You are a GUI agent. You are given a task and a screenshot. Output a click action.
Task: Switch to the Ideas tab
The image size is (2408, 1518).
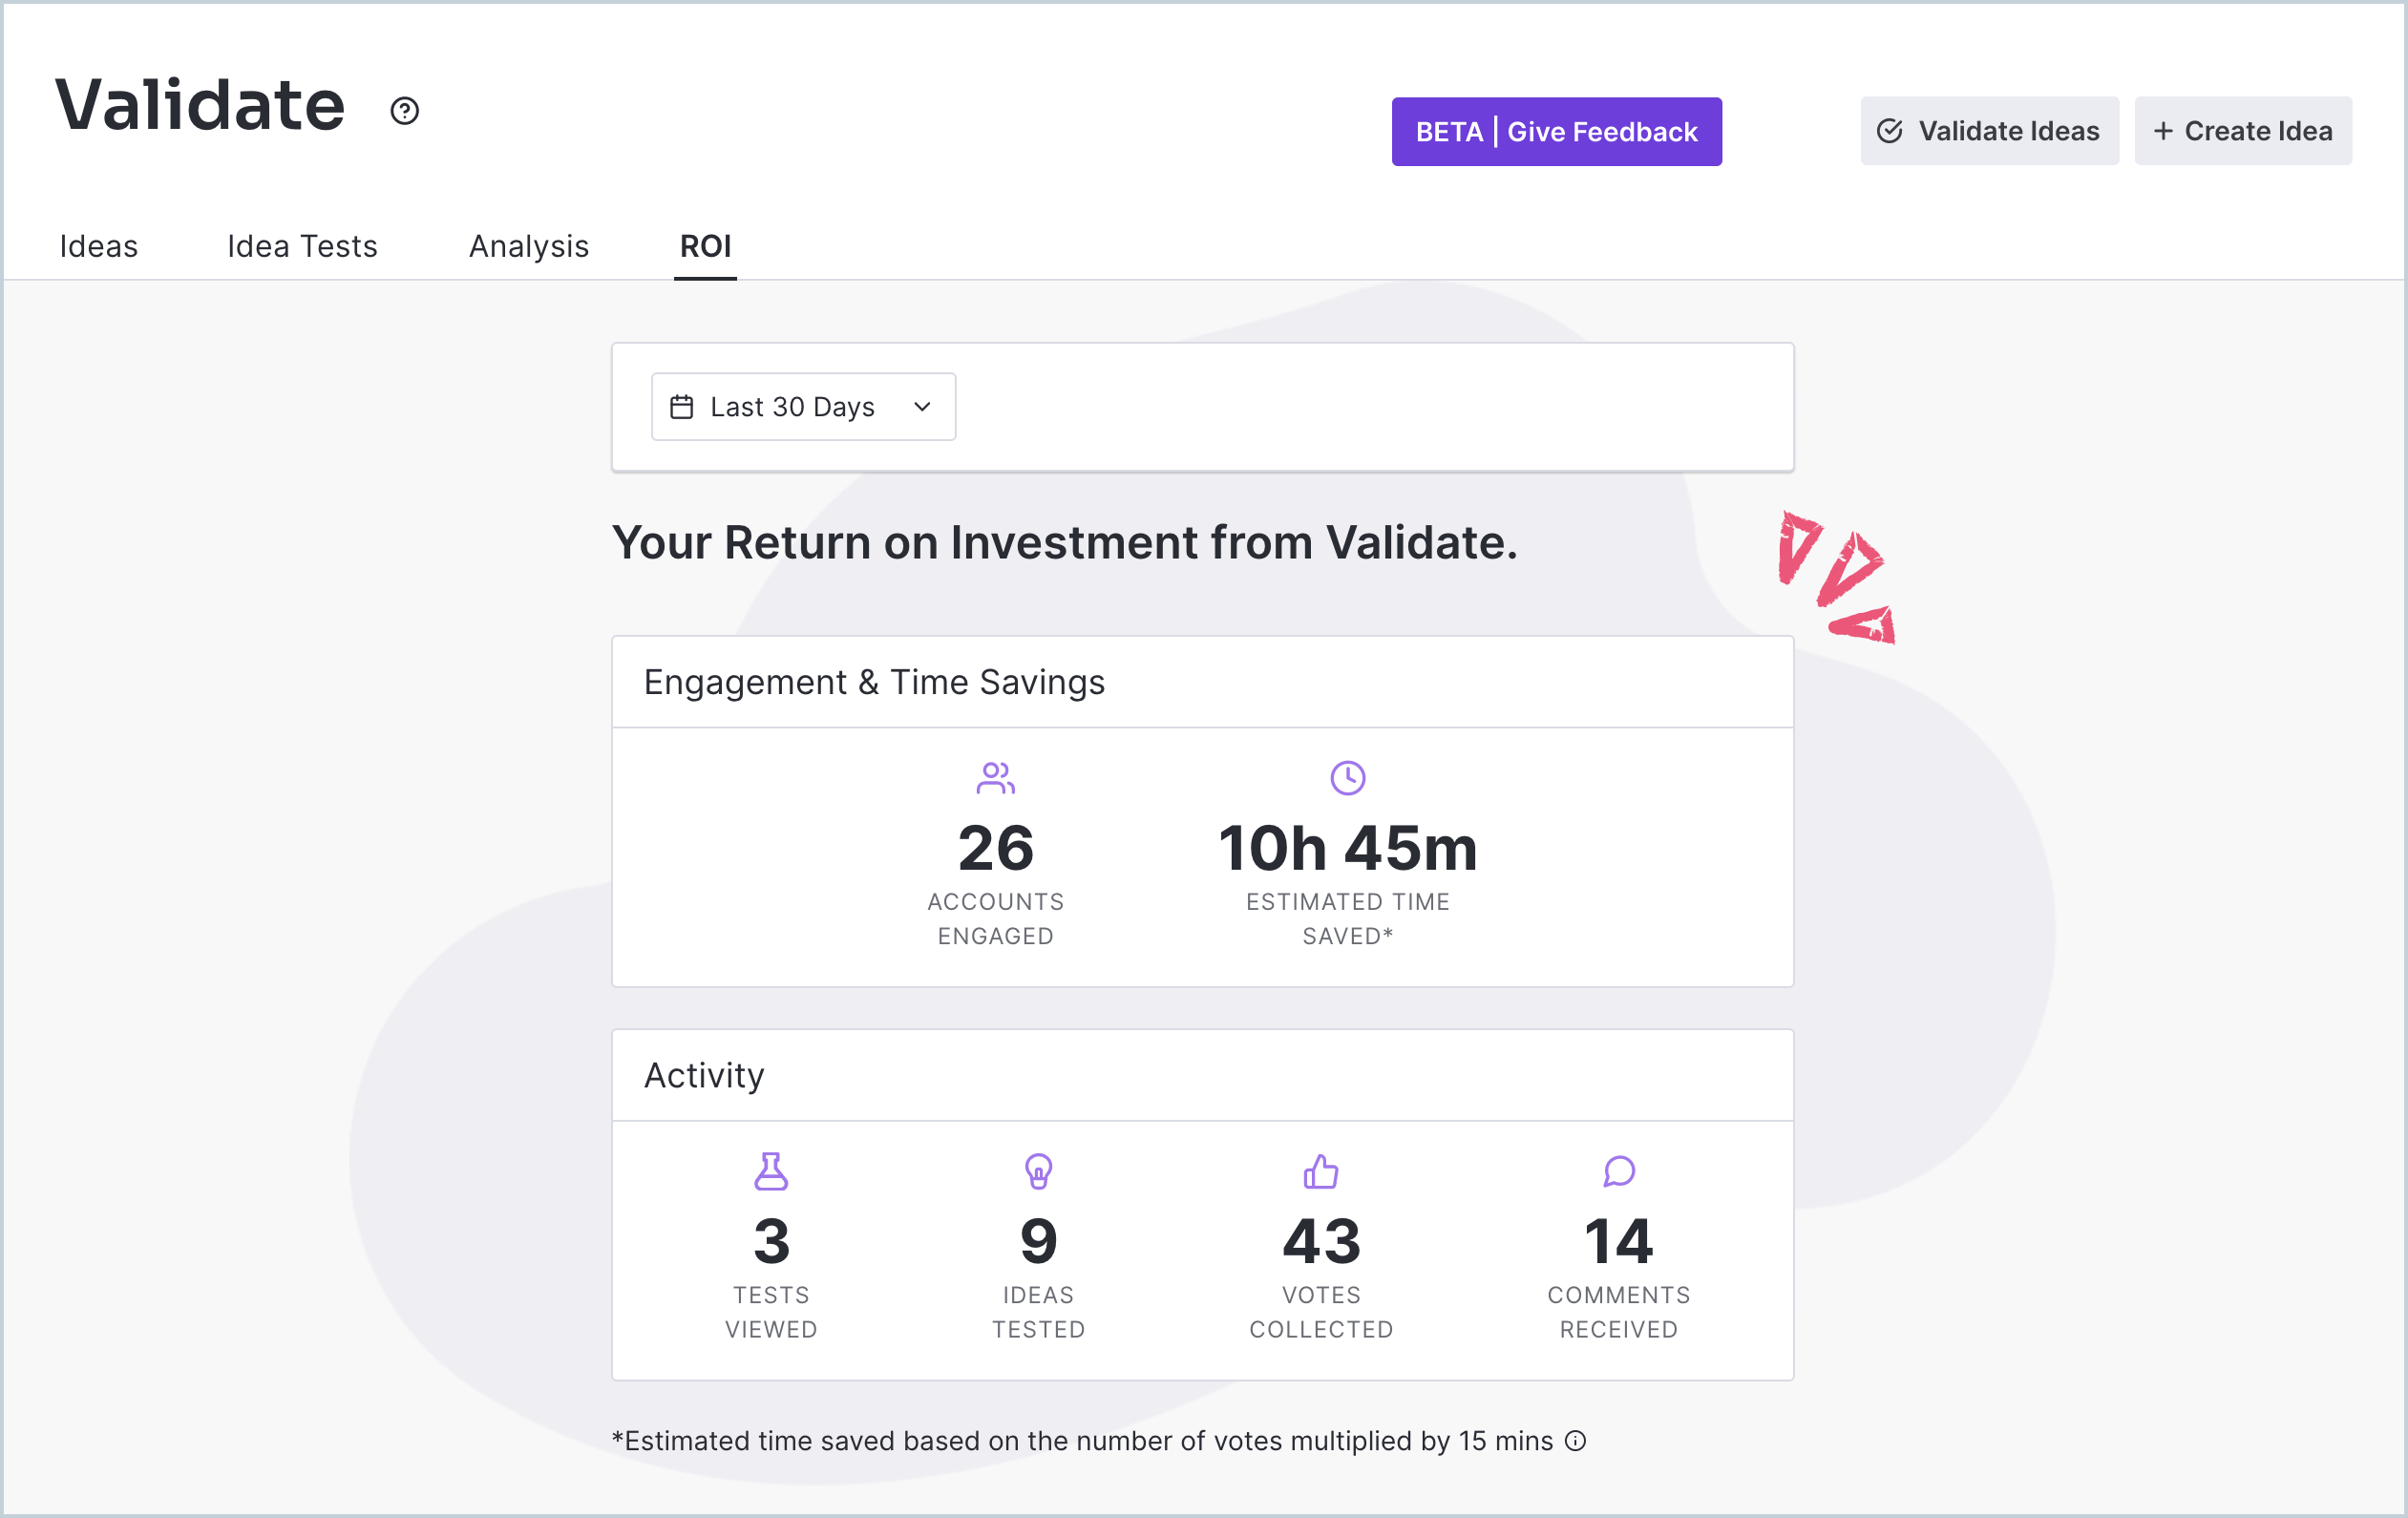tap(98, 246)
